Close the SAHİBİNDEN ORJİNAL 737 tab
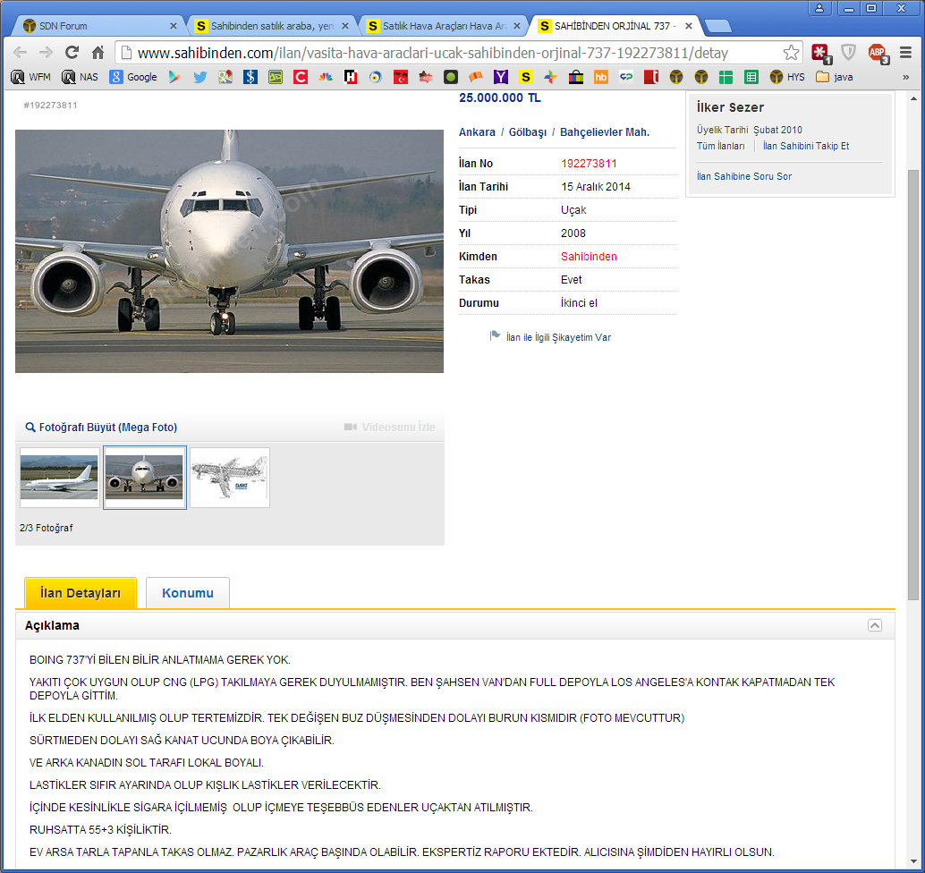The width and height of the screenshot is (925, 873). (689, 26)
